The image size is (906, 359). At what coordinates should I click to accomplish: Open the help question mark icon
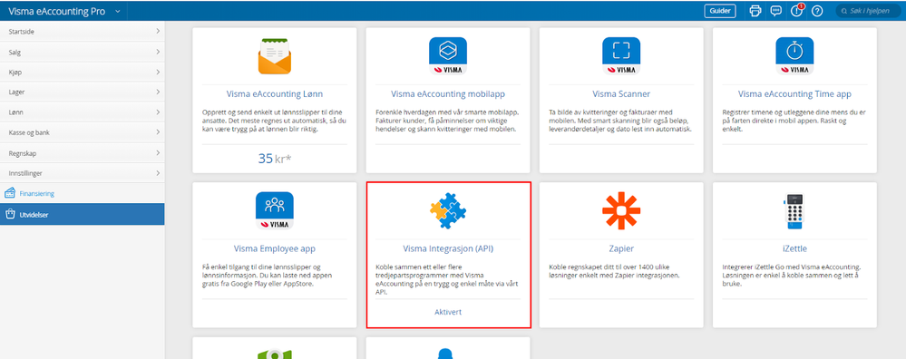[817, 11]
